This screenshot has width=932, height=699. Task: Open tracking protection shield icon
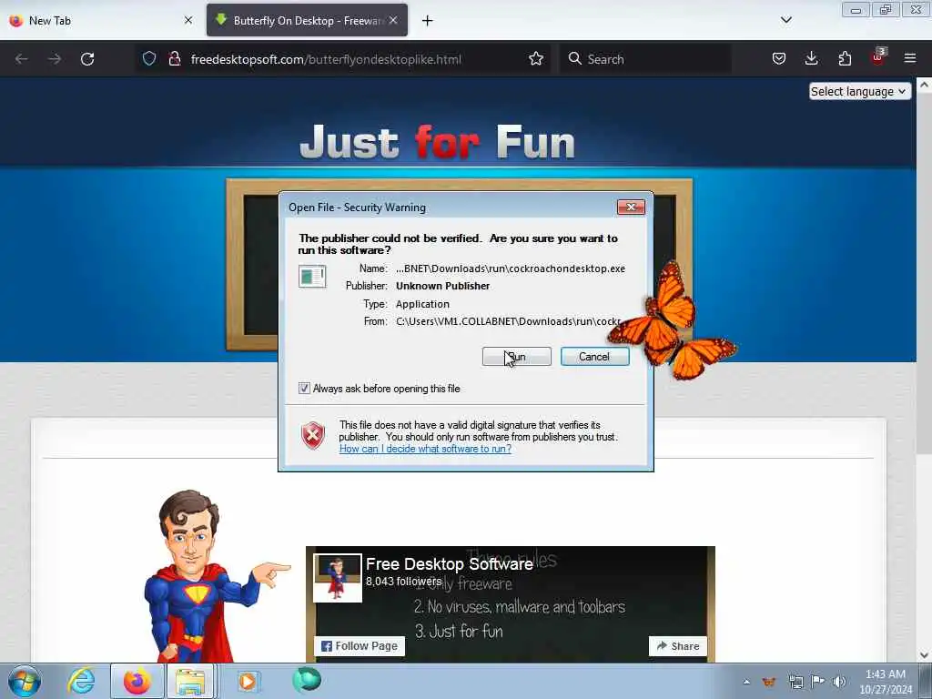click(149, 58)
